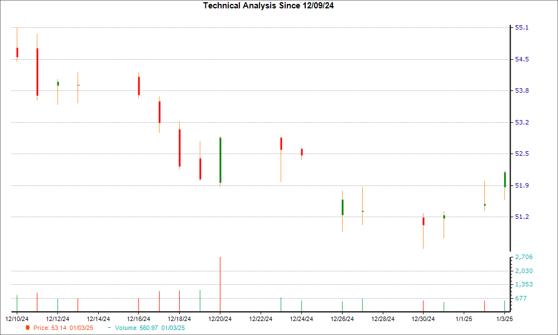Select the red volume bar on 12/30/24
The height and width of the screenshot is (335, 558).
(x=424, y=306)
